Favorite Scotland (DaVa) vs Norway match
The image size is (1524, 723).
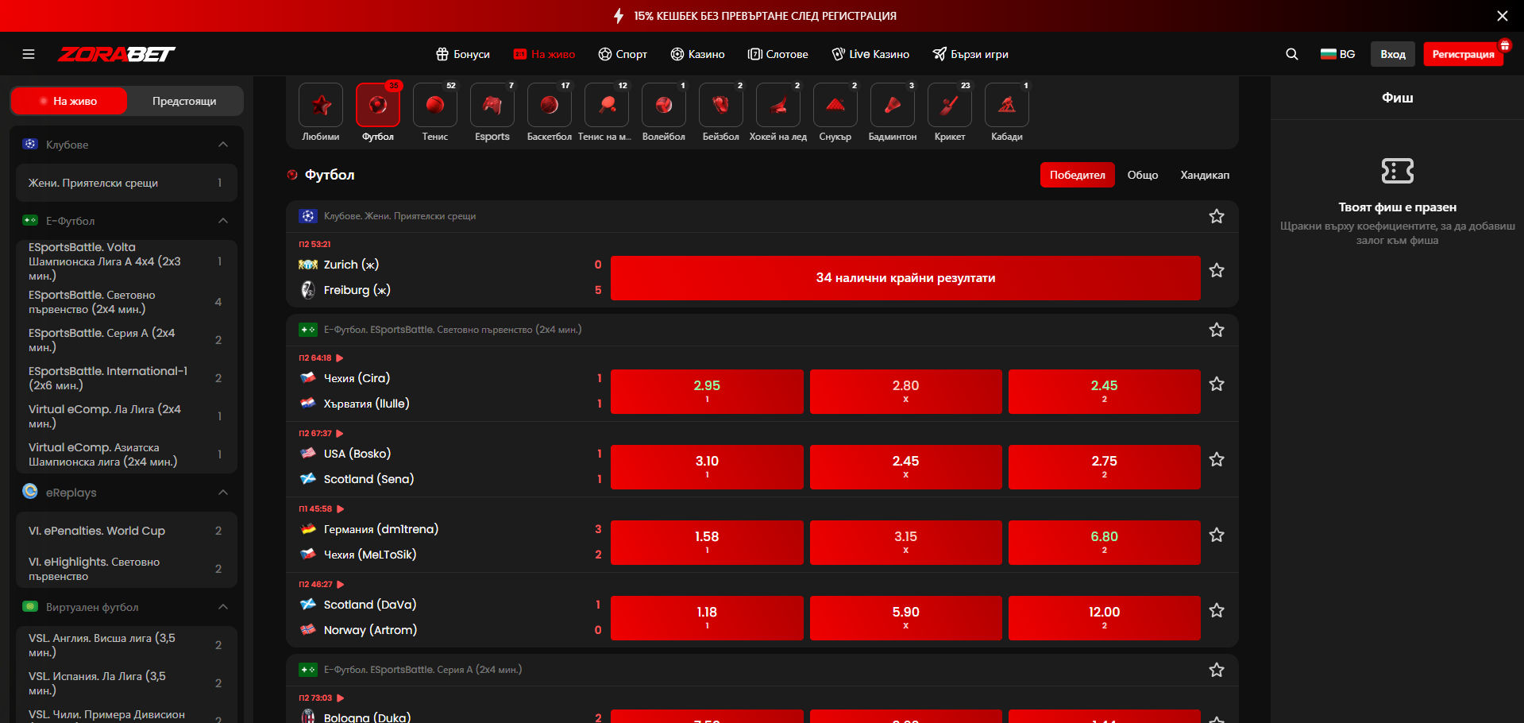tap(1217, 611)
